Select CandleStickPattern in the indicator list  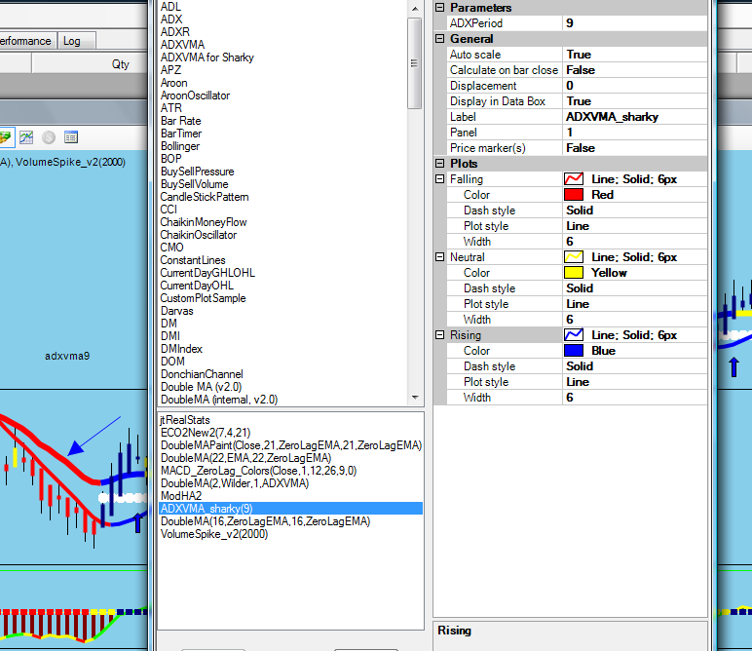pos(205,197)
